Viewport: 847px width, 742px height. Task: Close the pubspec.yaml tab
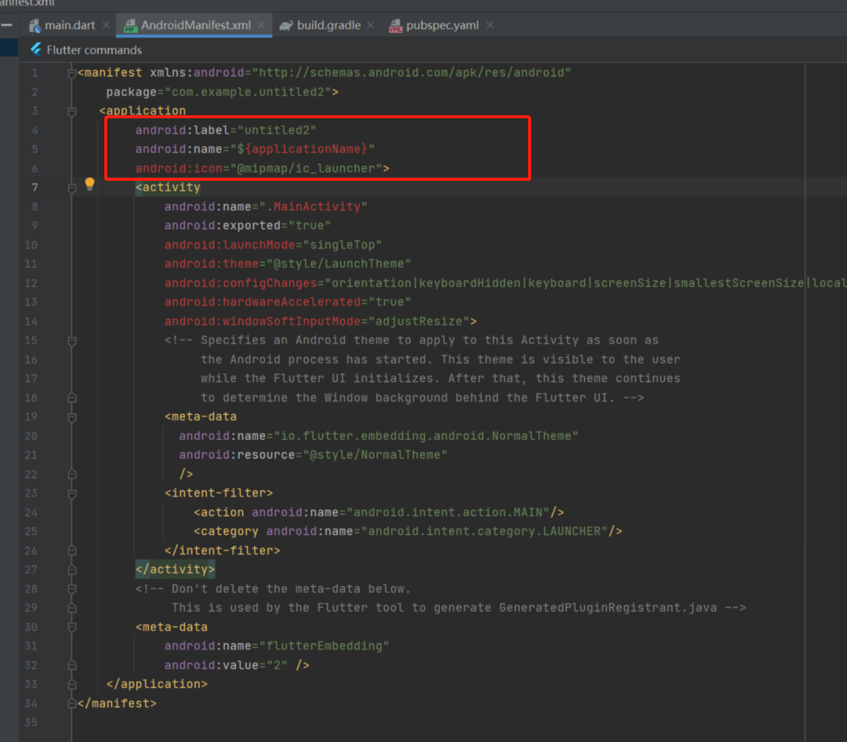pyautogui.click(x=490, y=25)
